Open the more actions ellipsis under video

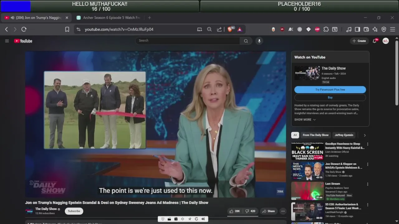pyautogui.click(x=283, y=211)
